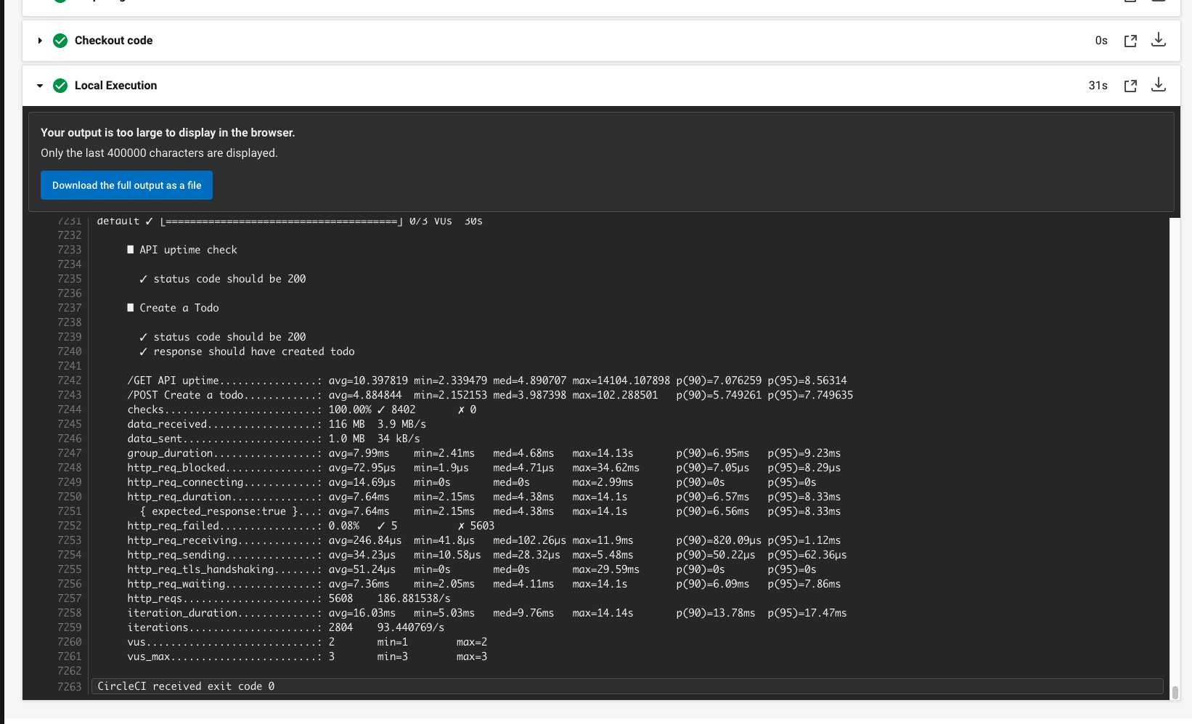
Task: Click the Checkout code step label
Action: click(112, 41)
